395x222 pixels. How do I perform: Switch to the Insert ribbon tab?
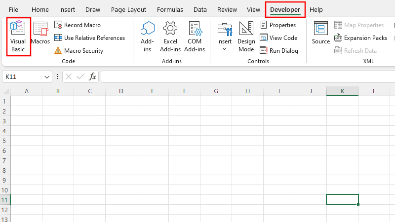tap(67, 9)
